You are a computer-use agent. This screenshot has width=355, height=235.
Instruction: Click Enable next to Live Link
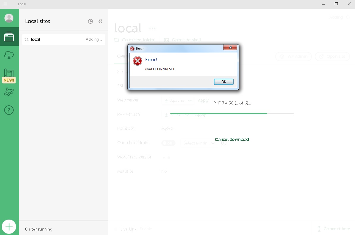146,229
